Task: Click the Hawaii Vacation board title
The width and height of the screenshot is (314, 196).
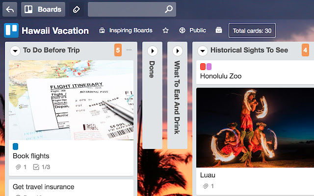Action: [55, 30]
